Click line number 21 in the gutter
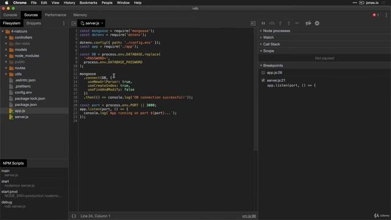The width and height of the screenshot is (391, 220). (75, 109)
